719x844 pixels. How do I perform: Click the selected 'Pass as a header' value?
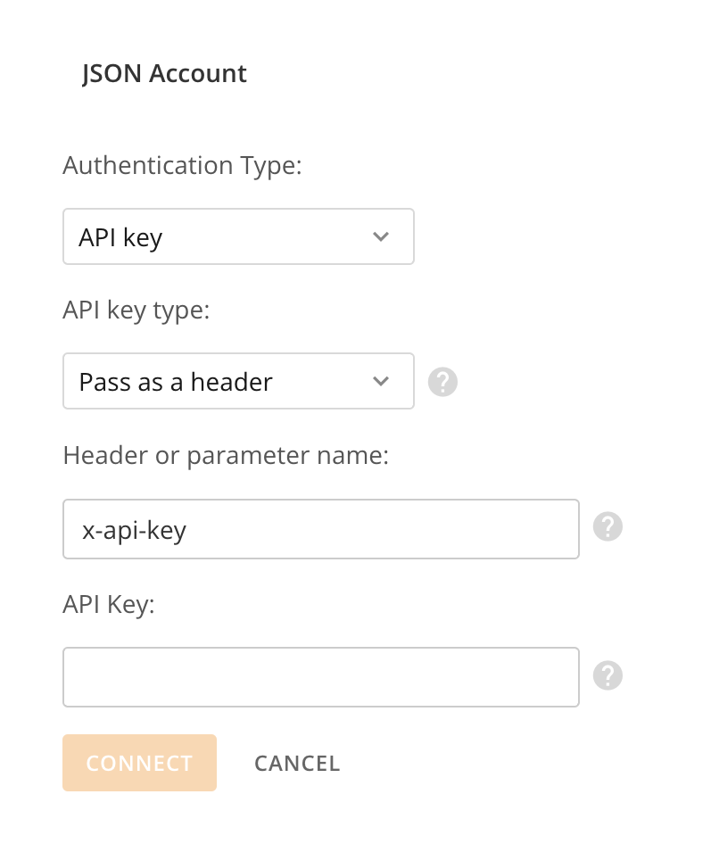176,383
